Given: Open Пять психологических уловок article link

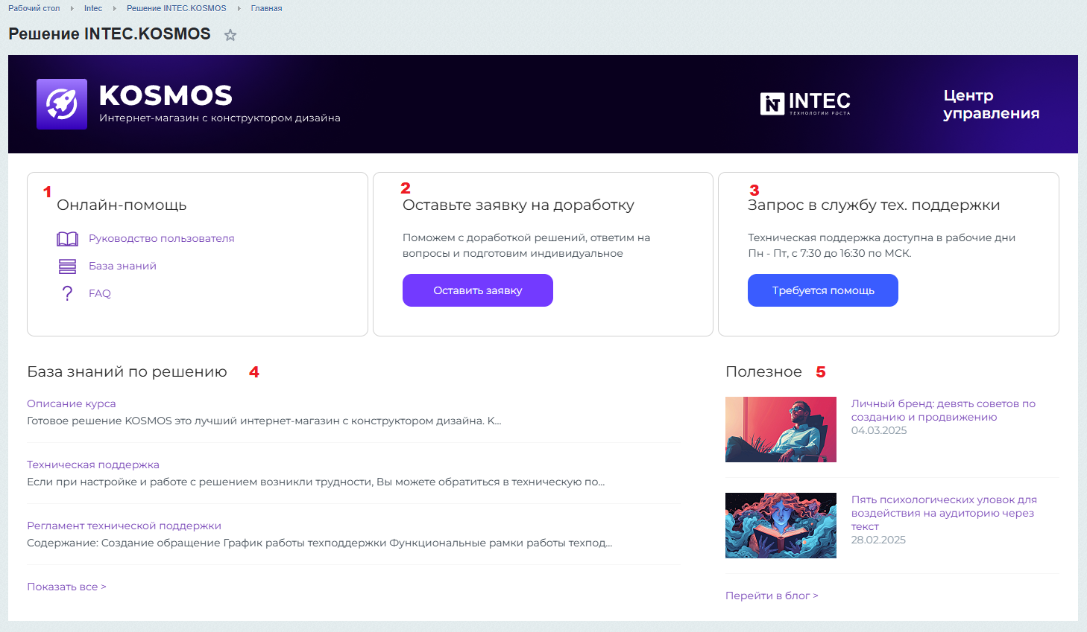Looking at the screenshot, I should [944, 513].
